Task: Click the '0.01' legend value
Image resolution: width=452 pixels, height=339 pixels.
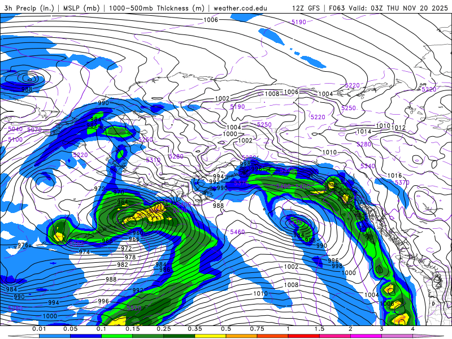Action: (x=39, y=329)
